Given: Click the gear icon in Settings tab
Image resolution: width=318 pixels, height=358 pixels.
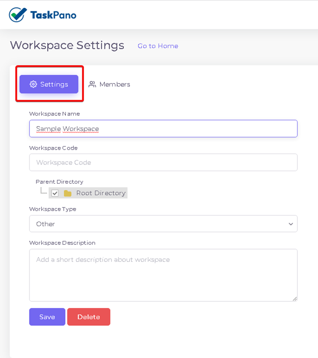Looking at the screenshot, I should point(33,84).
